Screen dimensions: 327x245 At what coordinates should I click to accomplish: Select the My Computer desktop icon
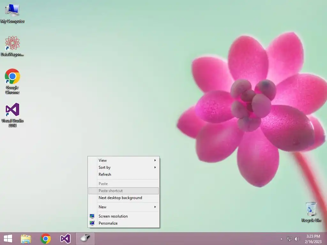[x=12, y=13]
